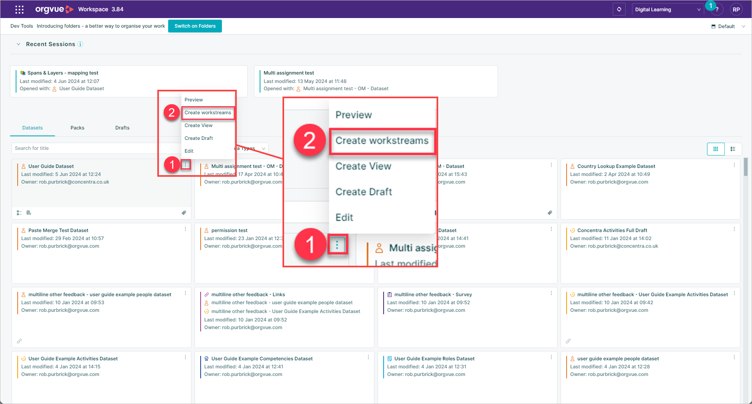Open the help question mark icon

[x=717, y=10]
